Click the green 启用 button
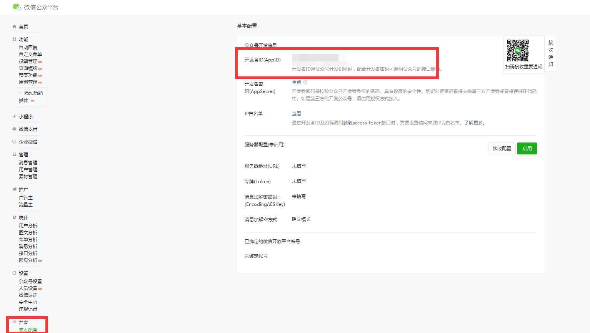The image size is (590, 333). click(x=527, y=148)
